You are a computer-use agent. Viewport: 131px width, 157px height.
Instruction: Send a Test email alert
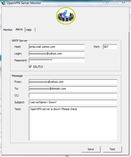tap(112, 149)
